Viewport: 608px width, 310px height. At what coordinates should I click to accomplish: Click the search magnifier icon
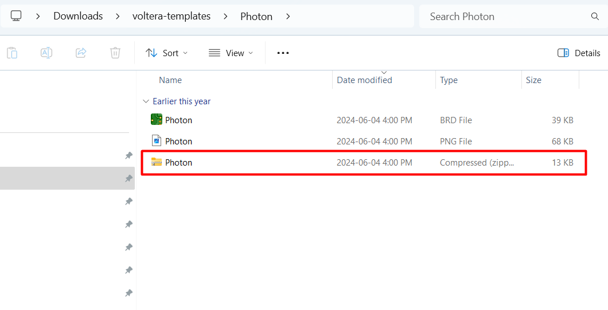tap(594, 16)
